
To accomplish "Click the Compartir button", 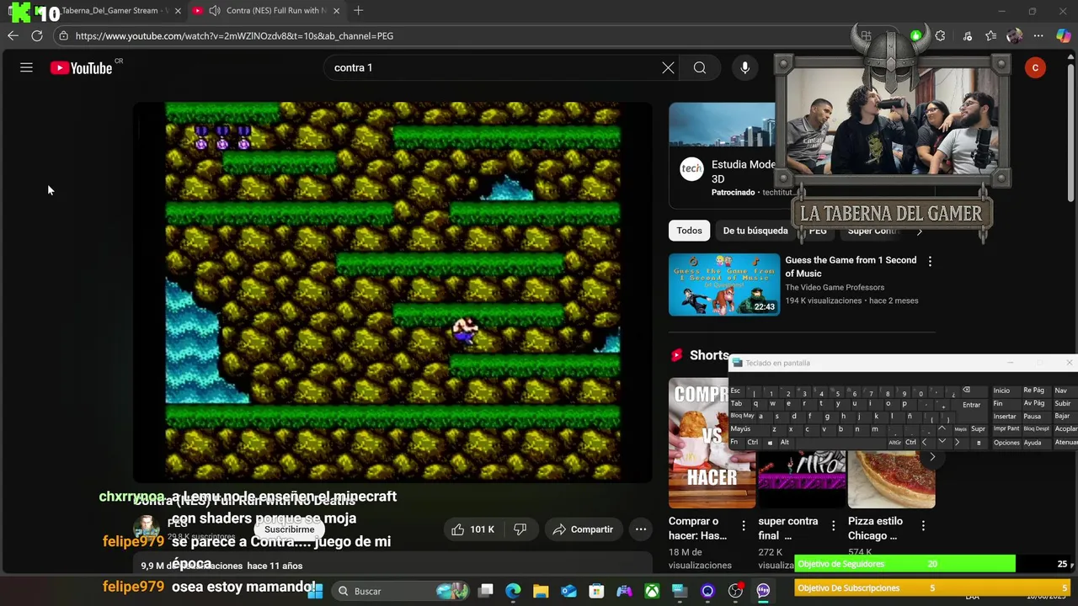I will pyautogui.click(x=583, y=529).
